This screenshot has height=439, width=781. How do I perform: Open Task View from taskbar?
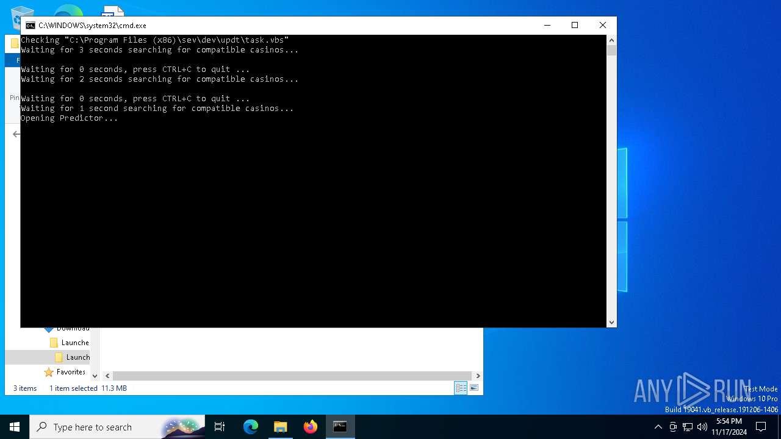[220, 427]
